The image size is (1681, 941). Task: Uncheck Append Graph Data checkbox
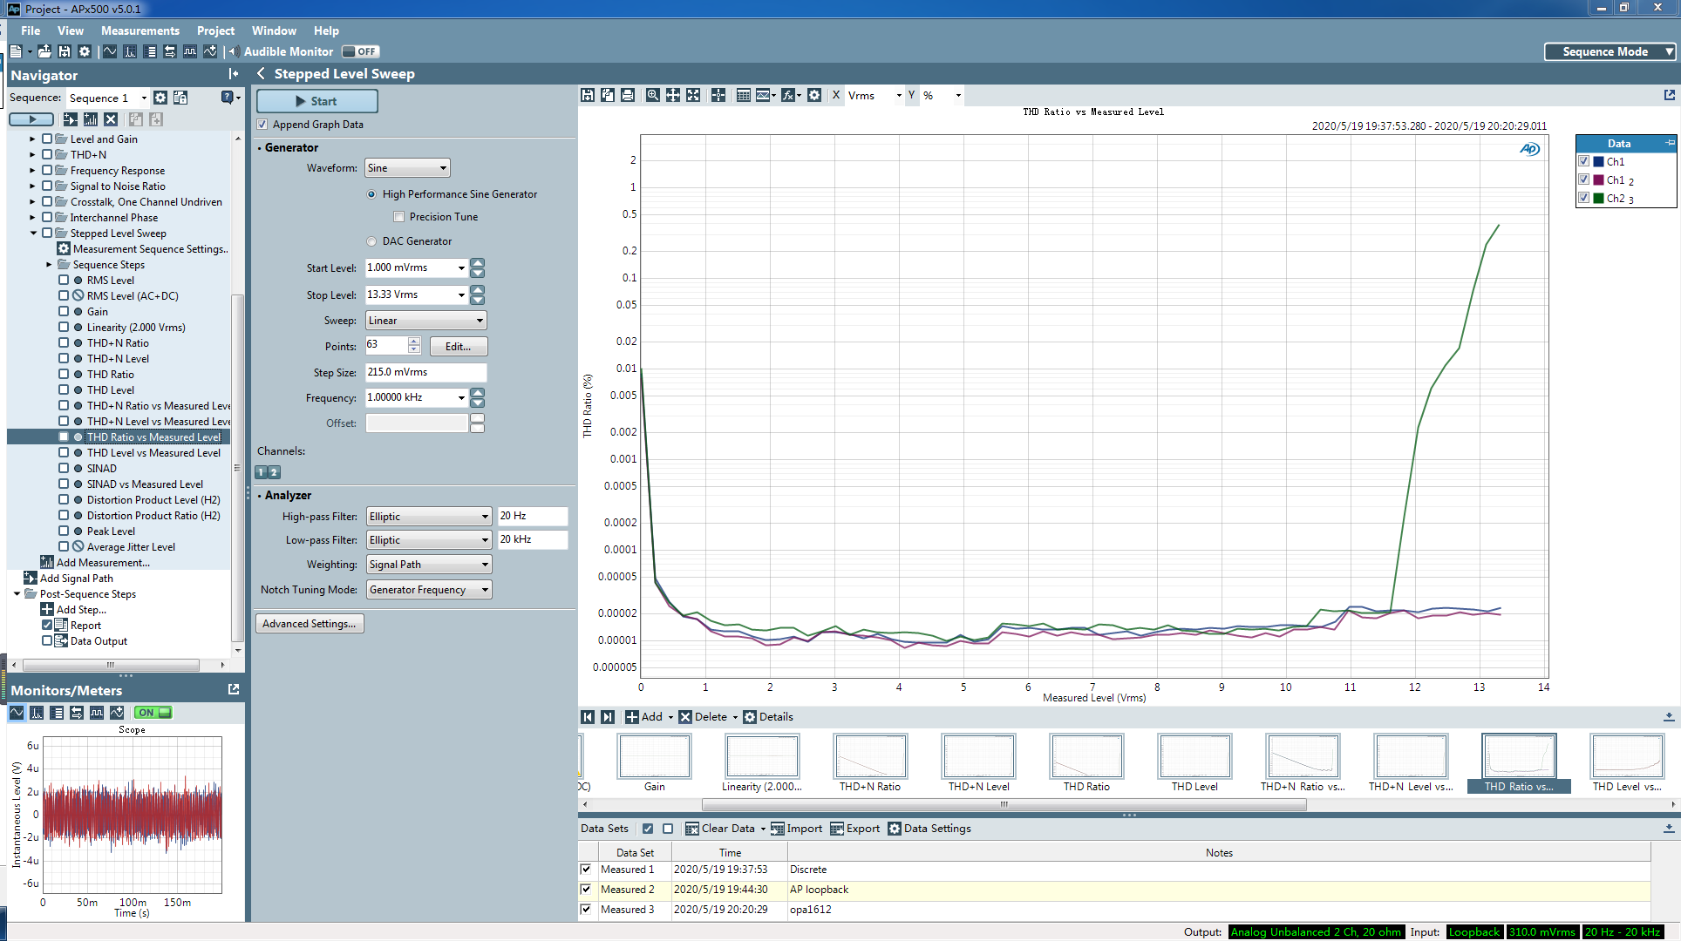[x=262, y=125]
